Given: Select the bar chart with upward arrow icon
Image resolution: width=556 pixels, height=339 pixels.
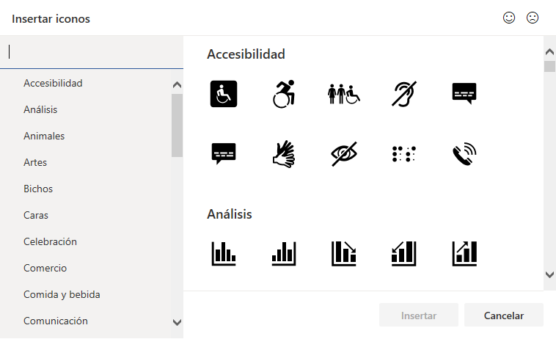Looking at the screenshot, I should [x=464, y=253].
